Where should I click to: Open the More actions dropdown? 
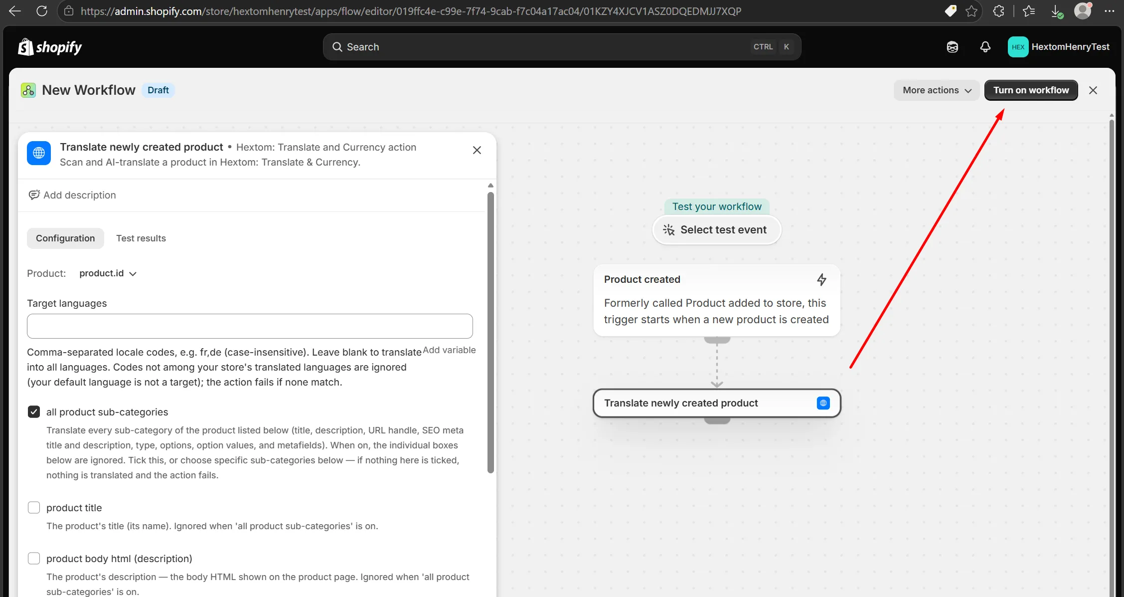click(937, 90)
